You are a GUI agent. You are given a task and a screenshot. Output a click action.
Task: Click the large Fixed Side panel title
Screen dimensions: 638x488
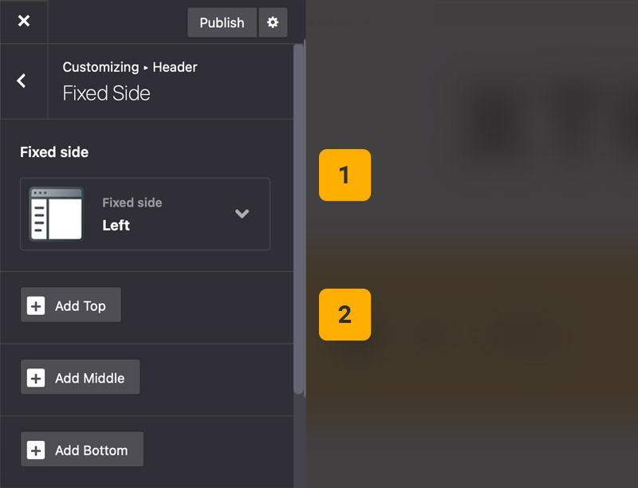coord(106,93)
